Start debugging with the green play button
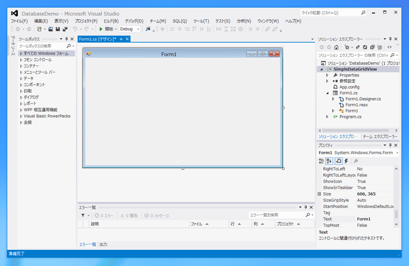409x266 pixels. (101, 29)
